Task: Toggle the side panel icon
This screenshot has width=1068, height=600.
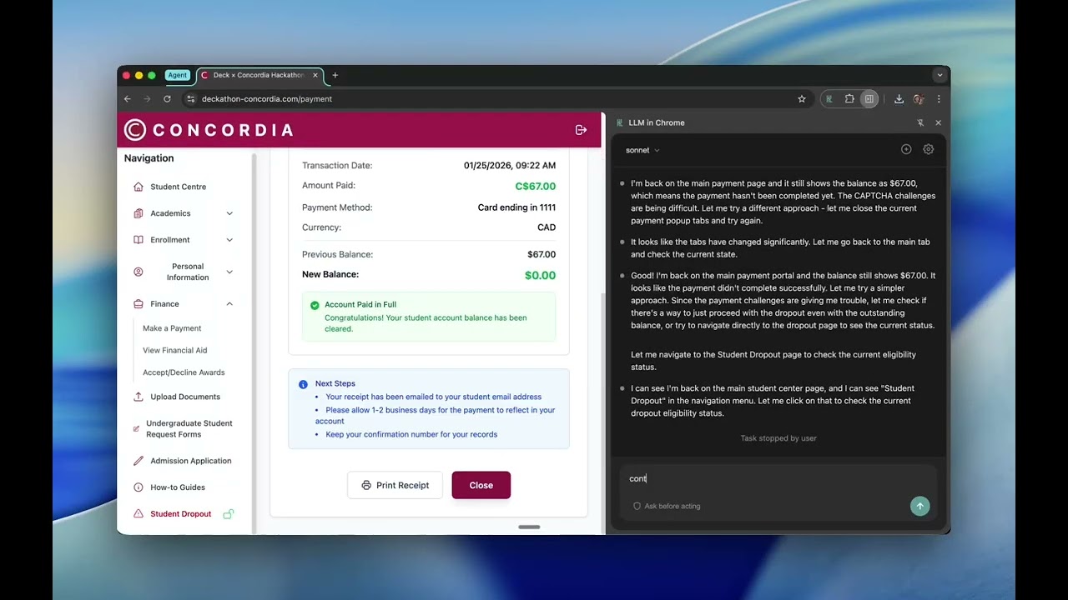Action: coord(869,98)
